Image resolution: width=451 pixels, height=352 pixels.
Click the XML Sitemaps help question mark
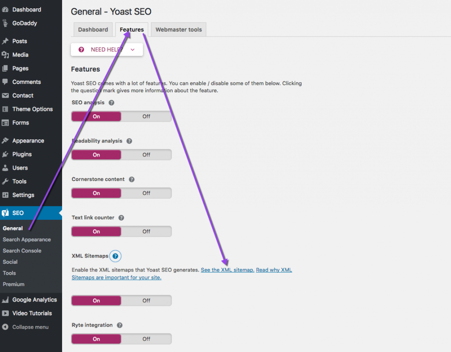115,256
